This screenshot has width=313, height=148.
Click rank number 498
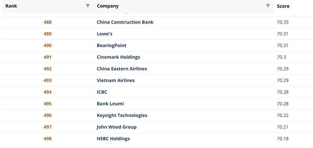(48, 138)
